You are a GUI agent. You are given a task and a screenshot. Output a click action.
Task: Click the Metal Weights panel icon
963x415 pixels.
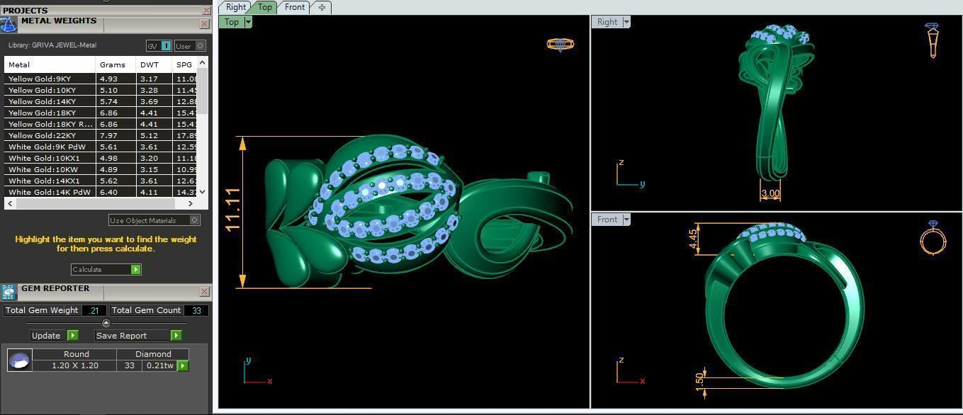pos(9,25)
